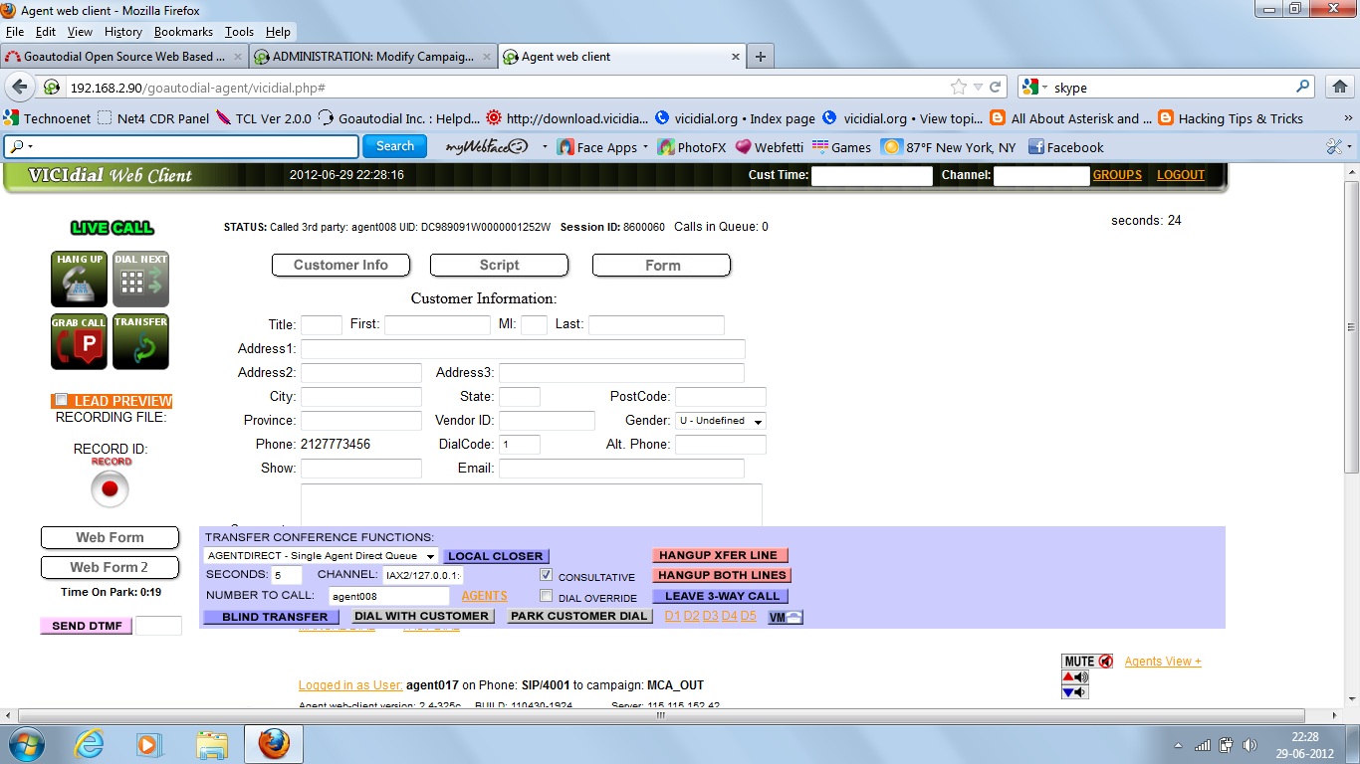Click the MUTE speaker icon
The width and height of the screenshot is (1360, 764).
(x=1088, y=662)
